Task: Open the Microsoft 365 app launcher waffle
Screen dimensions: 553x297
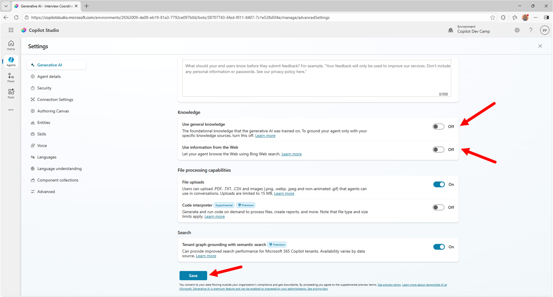Action: pyautogui.click(x=11, y=30)
